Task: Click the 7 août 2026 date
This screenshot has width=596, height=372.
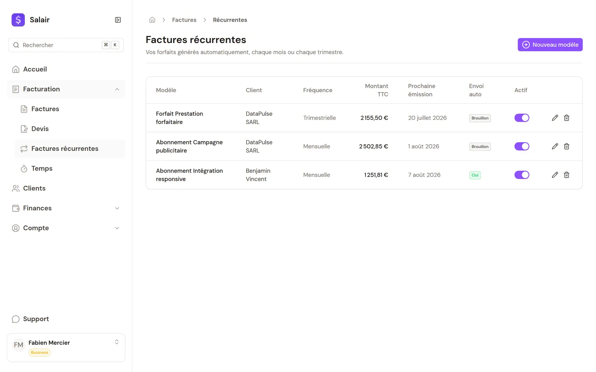Action: coord(424,175)
